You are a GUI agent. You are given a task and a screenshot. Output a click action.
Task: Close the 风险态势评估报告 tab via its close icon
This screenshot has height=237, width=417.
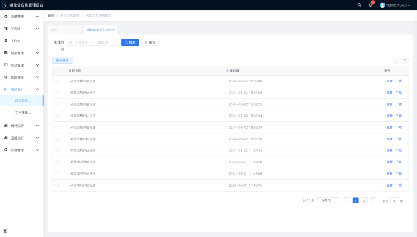[114, 30]
